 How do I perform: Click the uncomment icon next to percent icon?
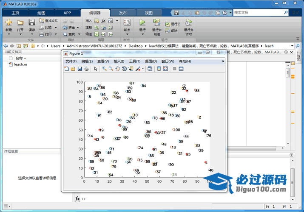pos(104,28)
